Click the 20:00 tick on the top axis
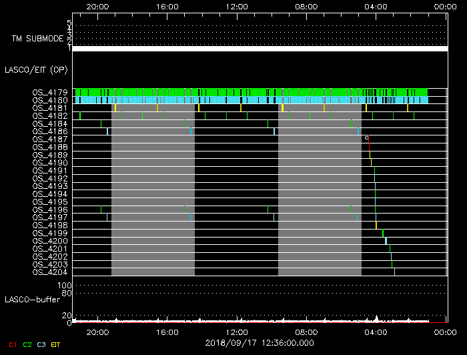Viewport: 467px width, 355px height. pyautogui.click(x=98, y=6)
